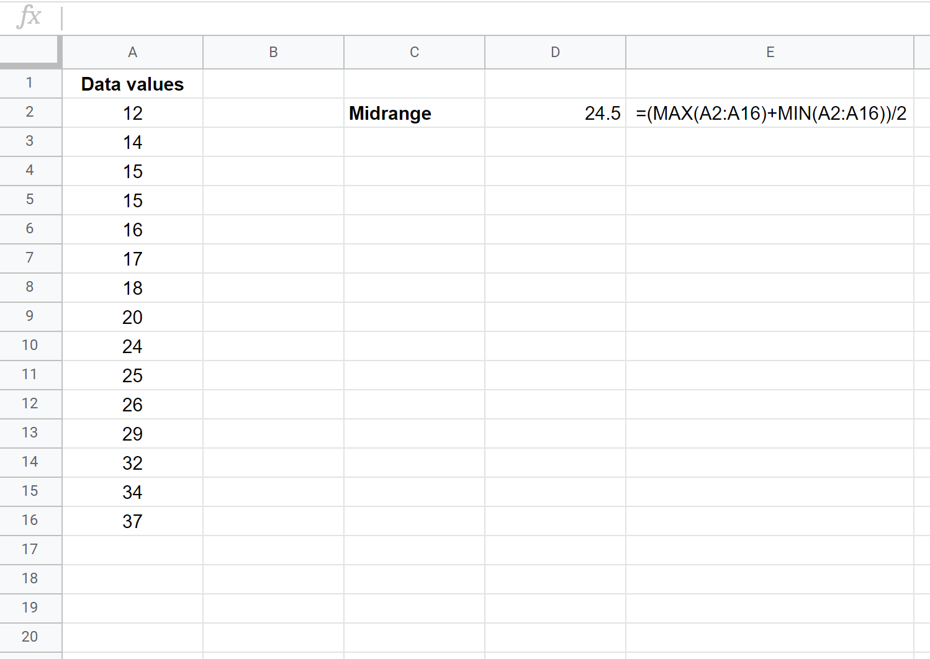Select column C header
This screenshot has width=930, height=659.
[415, 52]
